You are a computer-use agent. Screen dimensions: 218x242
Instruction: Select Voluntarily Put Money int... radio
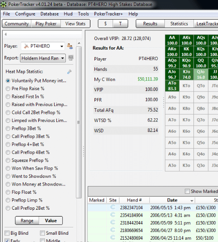click(x=8, y=81)
